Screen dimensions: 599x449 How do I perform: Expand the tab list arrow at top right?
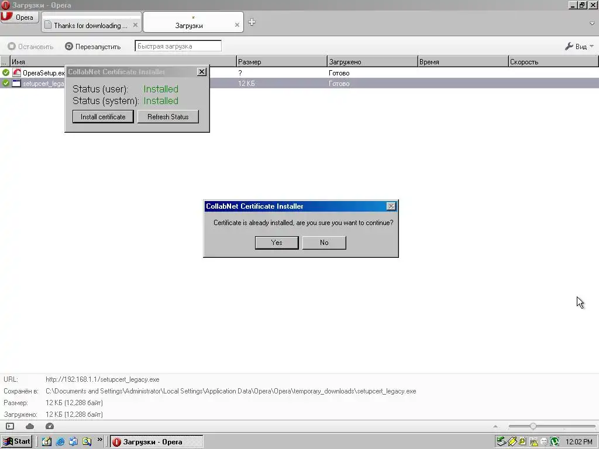[592, 23]
